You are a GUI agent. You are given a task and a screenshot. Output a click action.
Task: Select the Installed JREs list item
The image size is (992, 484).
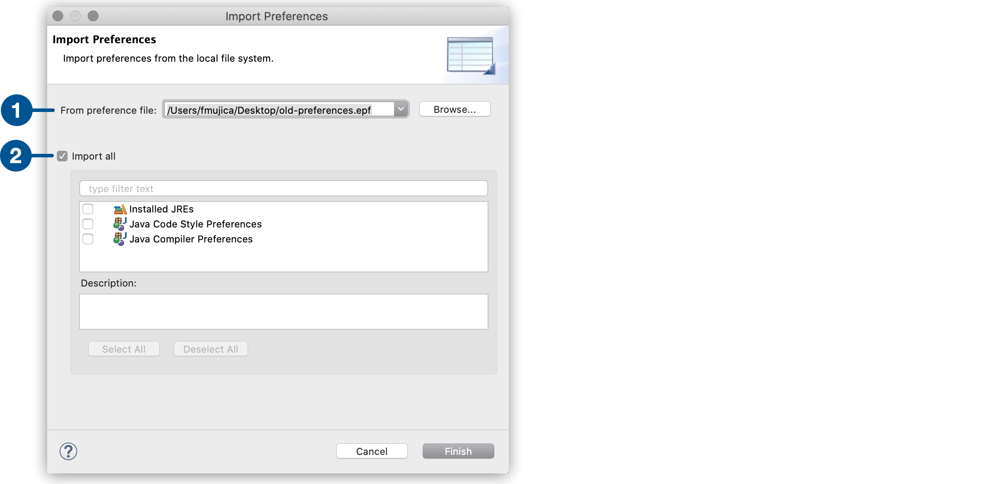161,208
